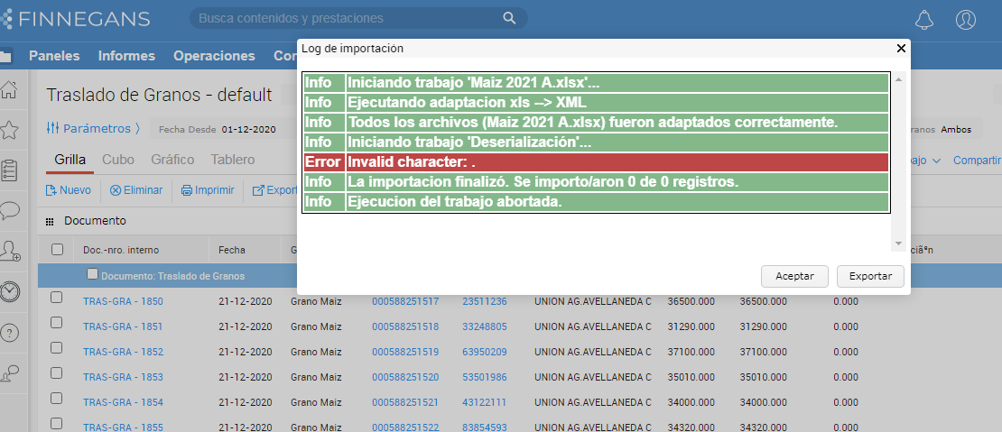
Task: Click search magnifier icon in search bar
Action: pyautogui.click(x=509, y=18)
